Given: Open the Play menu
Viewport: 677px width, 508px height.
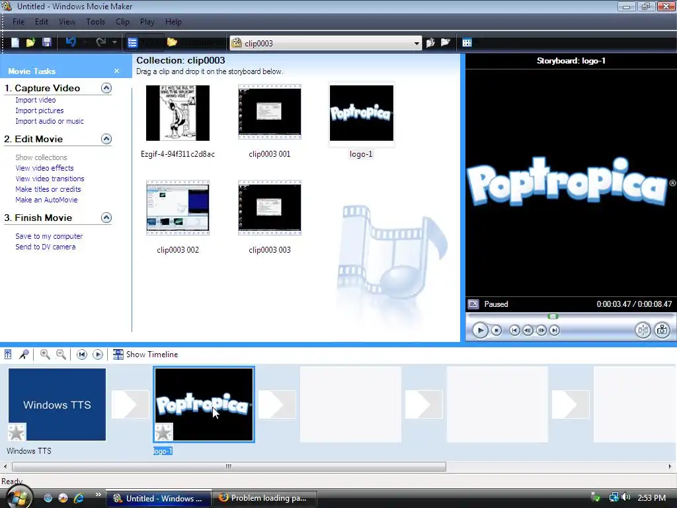Looking at the screenshot, I should (x=147, y=22).
